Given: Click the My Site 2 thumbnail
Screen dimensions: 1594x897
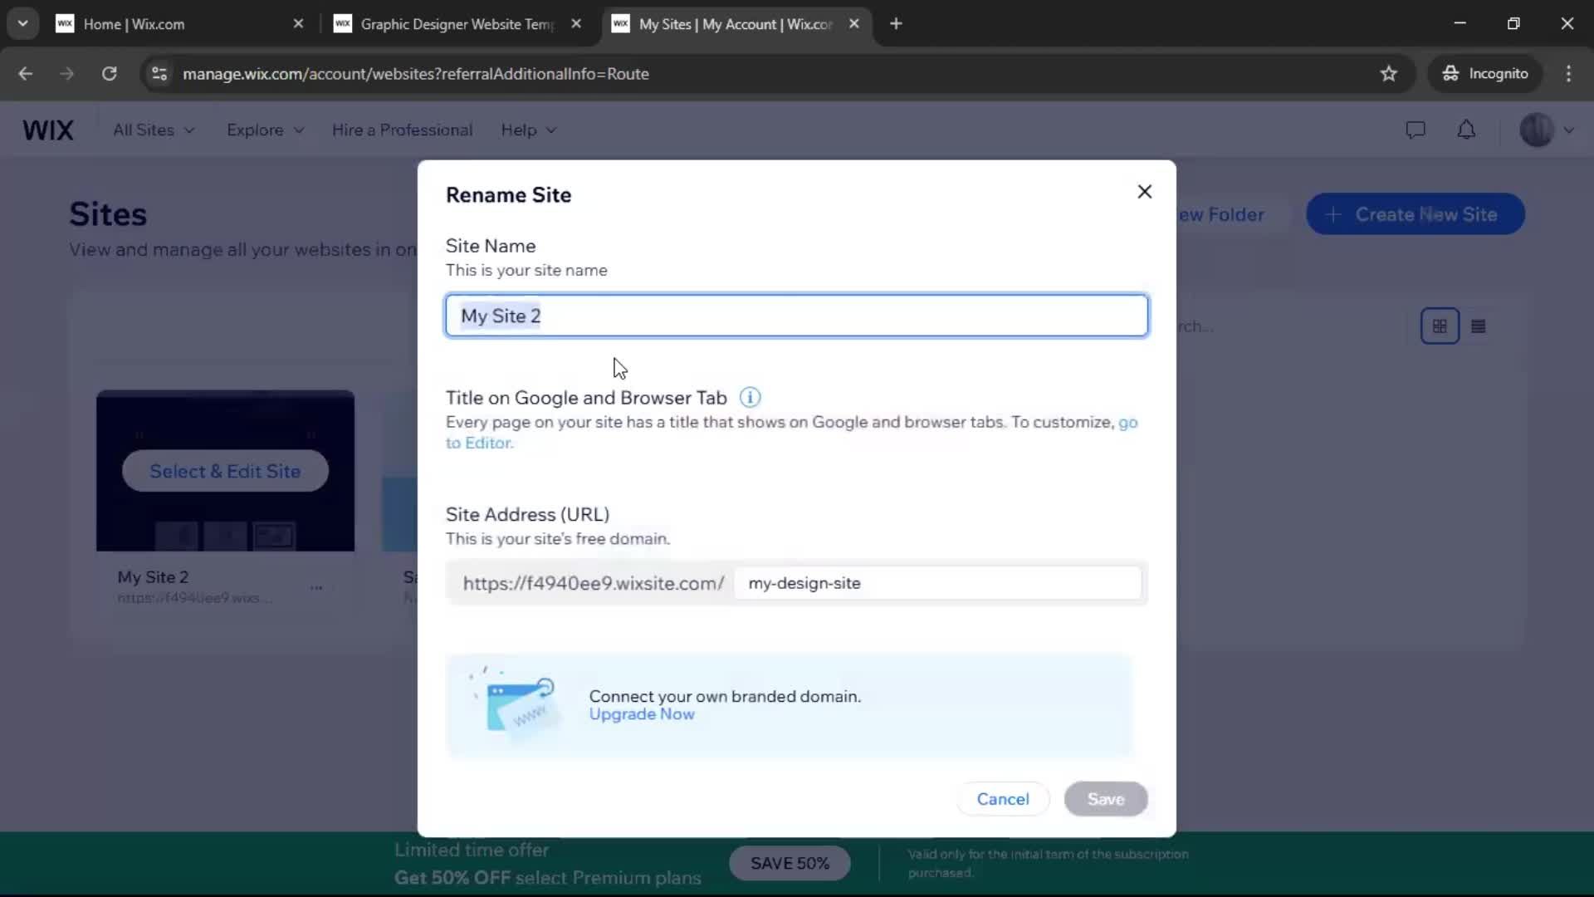Looking at the screenshot, I should tap(225, 470).
